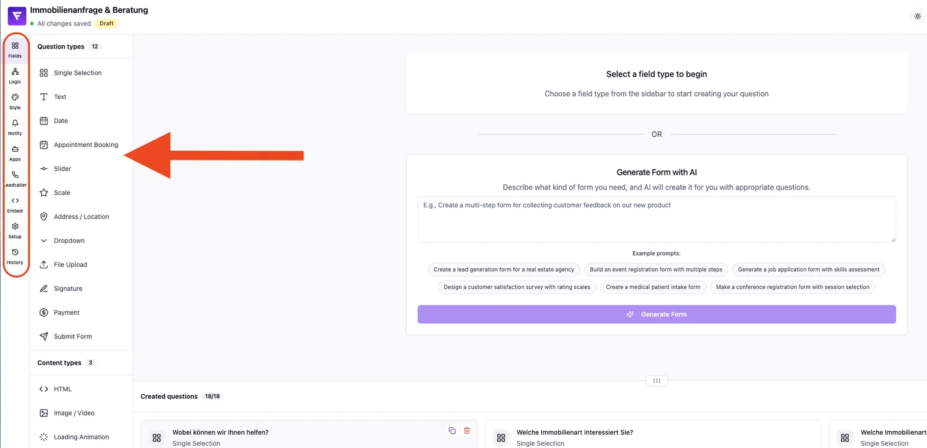Open the Leadcaller phone section
The height and width of the screenshot is (448, 927).
coord(15,179)
